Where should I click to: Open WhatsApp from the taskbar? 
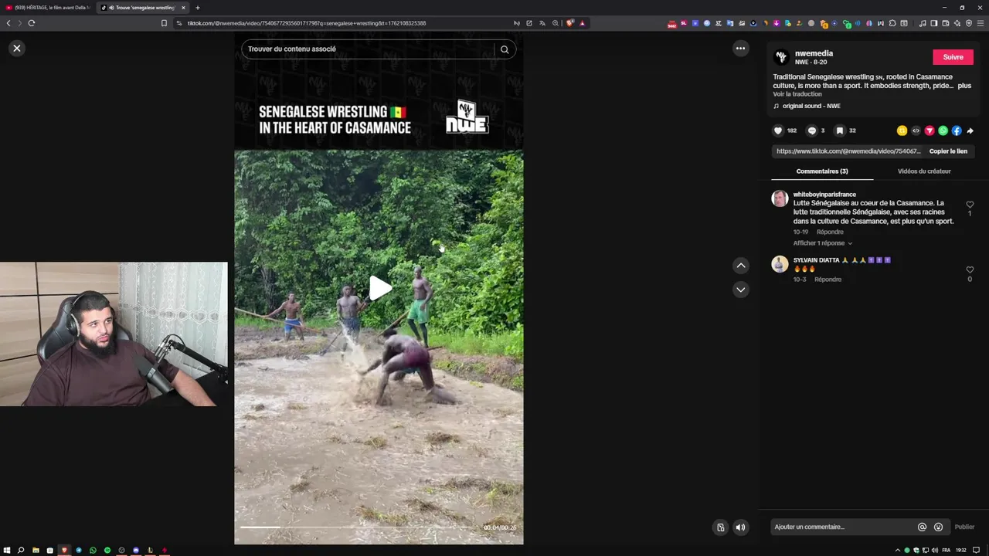(93, 550)
